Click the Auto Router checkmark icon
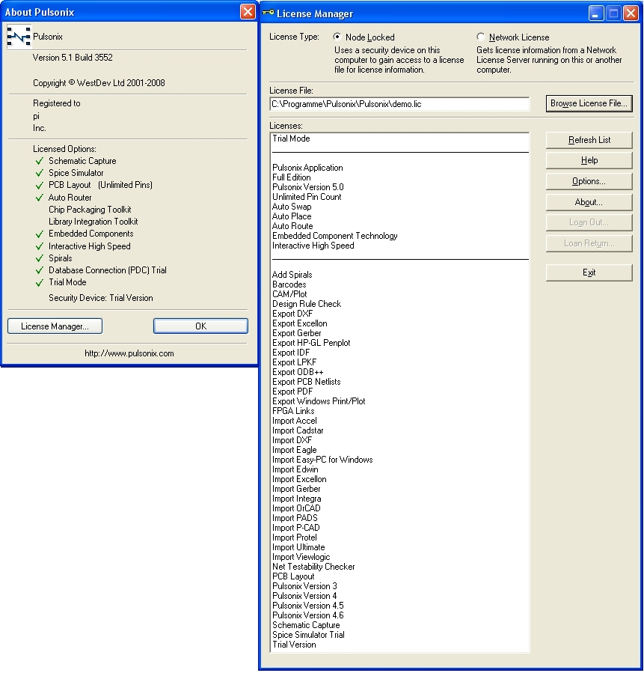Viewport: 644px width, 673px height. point(40,198)
